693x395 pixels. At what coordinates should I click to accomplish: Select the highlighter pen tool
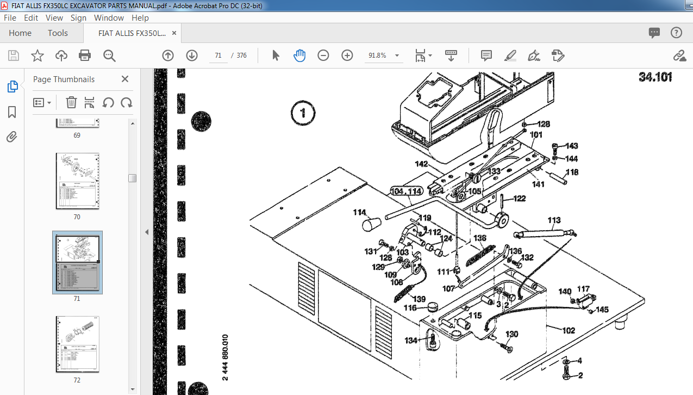point(510,55)
